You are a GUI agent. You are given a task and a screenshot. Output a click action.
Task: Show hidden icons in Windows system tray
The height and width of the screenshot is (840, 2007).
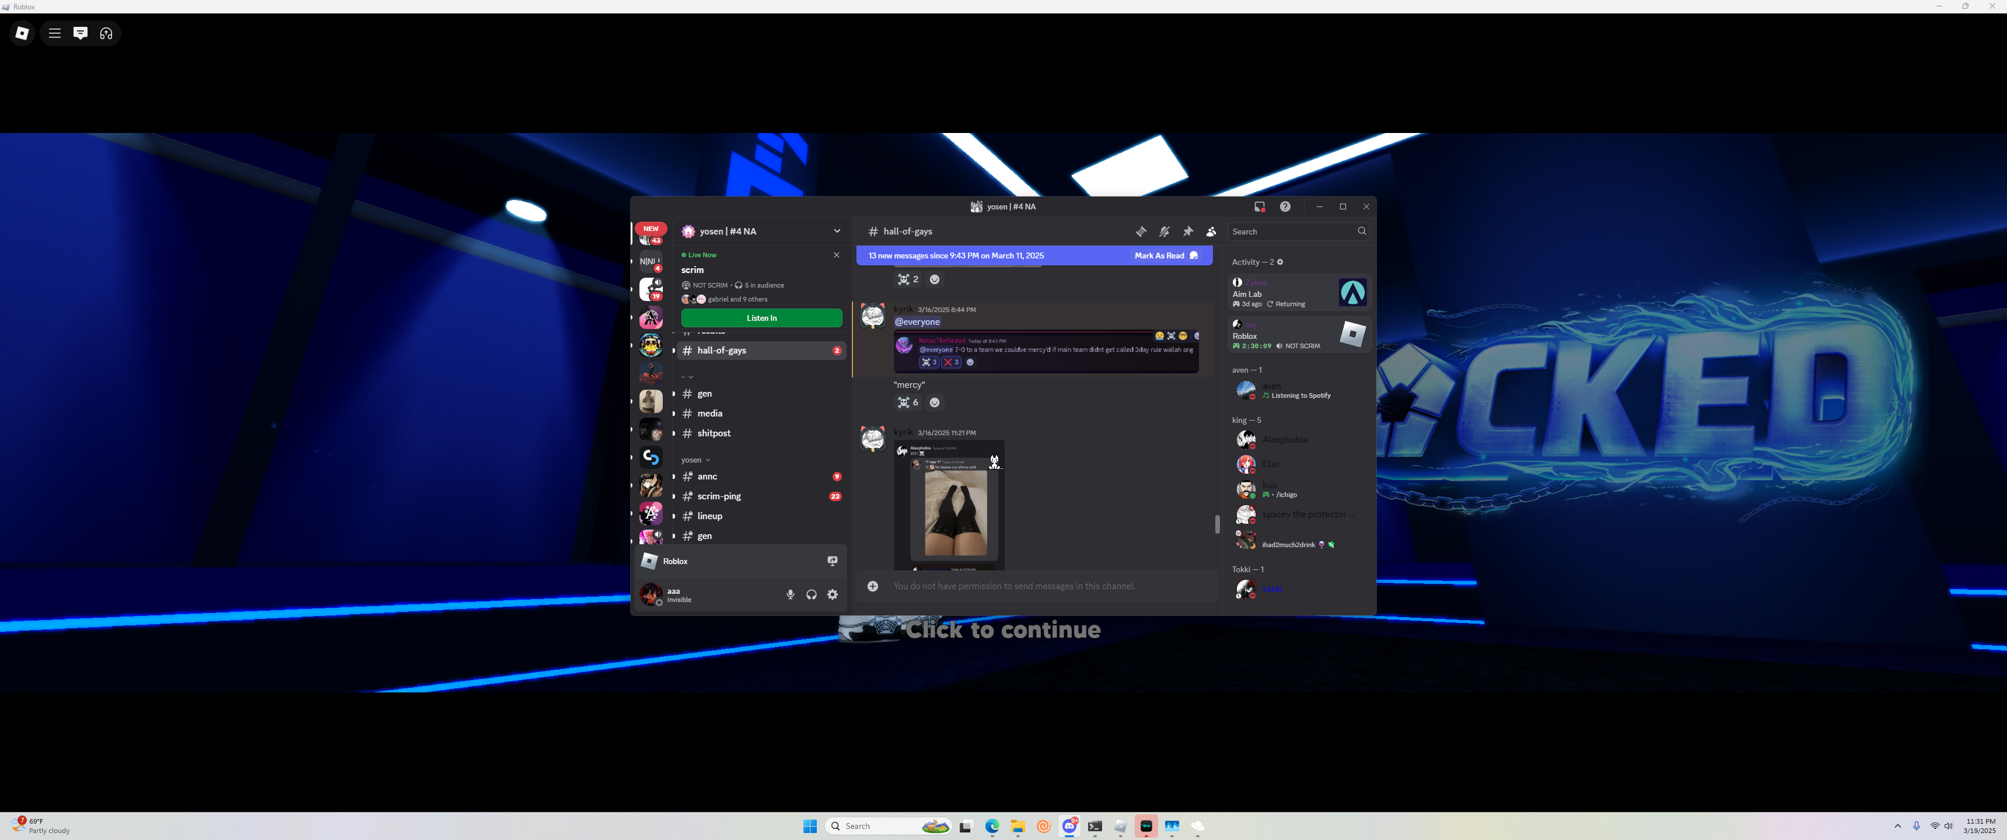point(1897,826)
